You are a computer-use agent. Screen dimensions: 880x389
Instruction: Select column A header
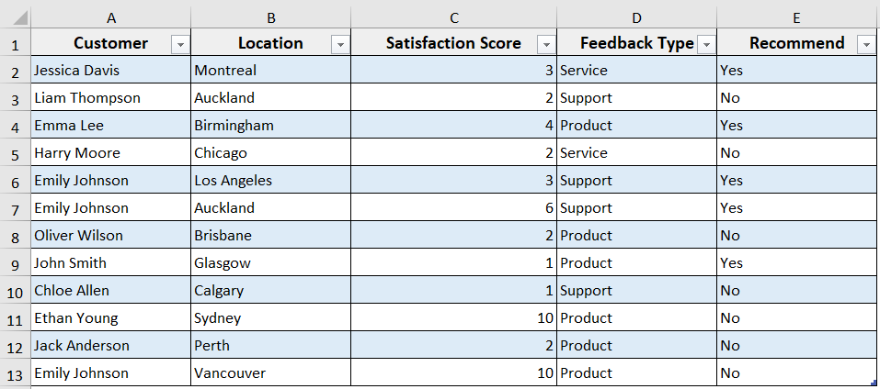[111, 17]
